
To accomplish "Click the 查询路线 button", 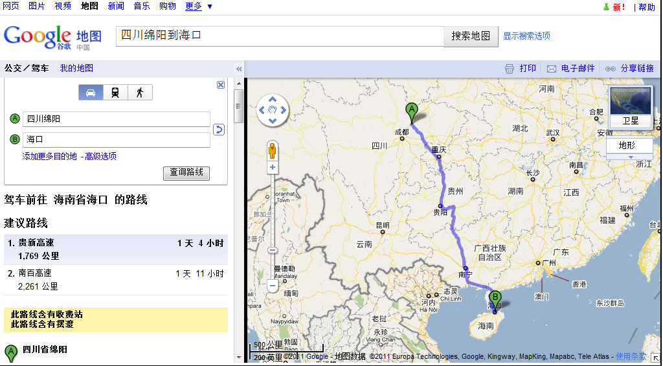I will (186, 172).
